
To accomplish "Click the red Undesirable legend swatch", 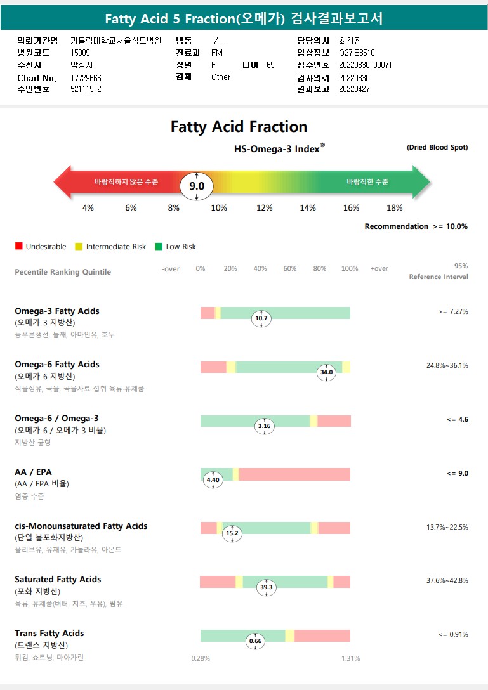I will click(x=19, y=246).
